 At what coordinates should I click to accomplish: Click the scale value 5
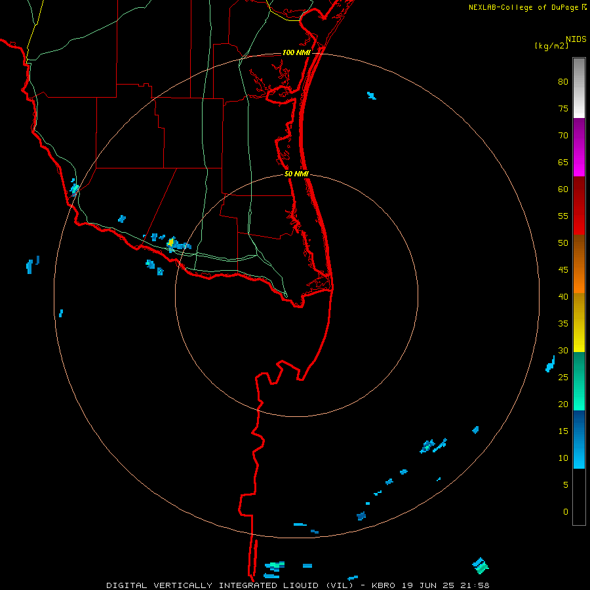pos(566,484)
